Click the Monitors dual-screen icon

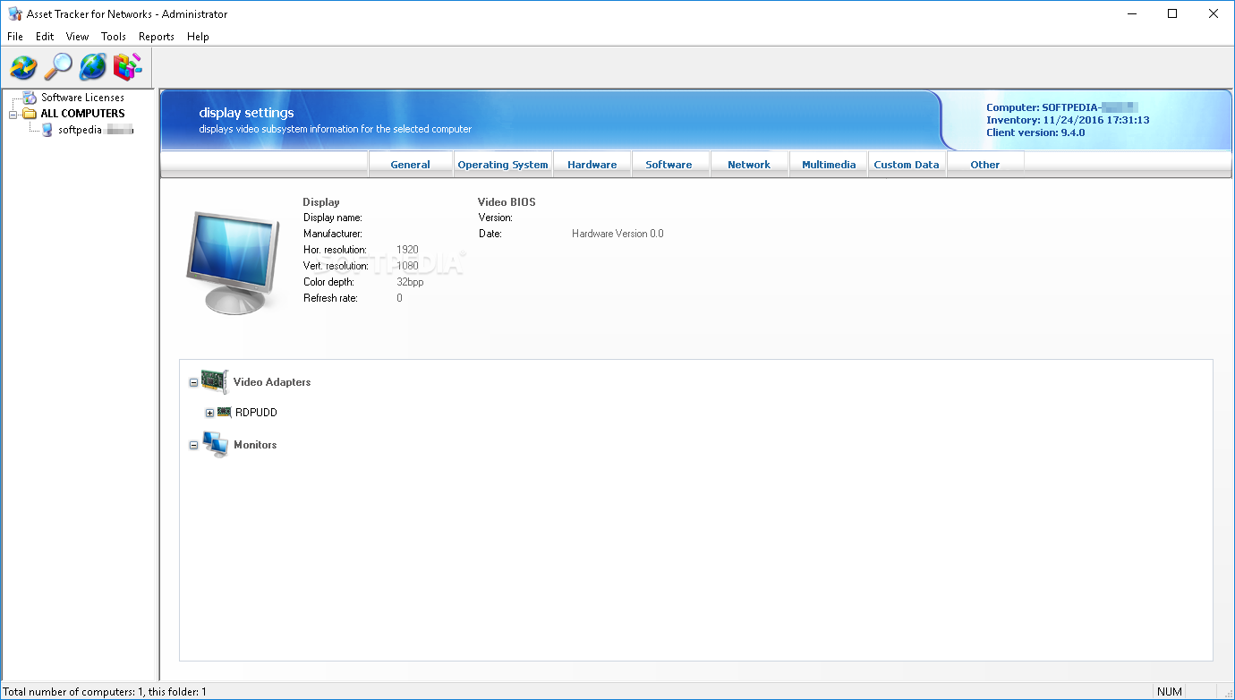(x=215, y=444)
